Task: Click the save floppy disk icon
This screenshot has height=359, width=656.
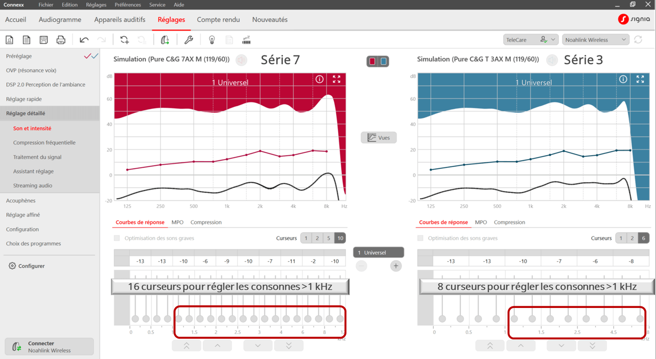Action: (x=44, y=40)
